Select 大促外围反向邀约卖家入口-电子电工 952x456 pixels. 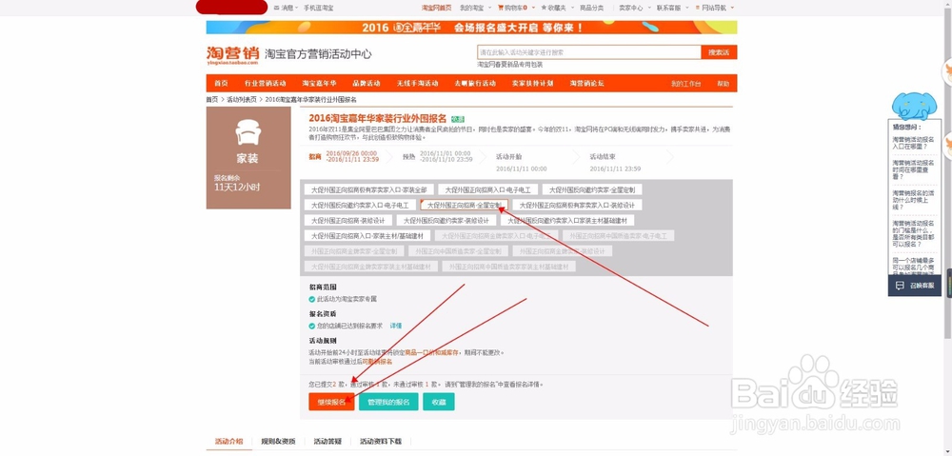pyautogui.click(x=360, y=206)
